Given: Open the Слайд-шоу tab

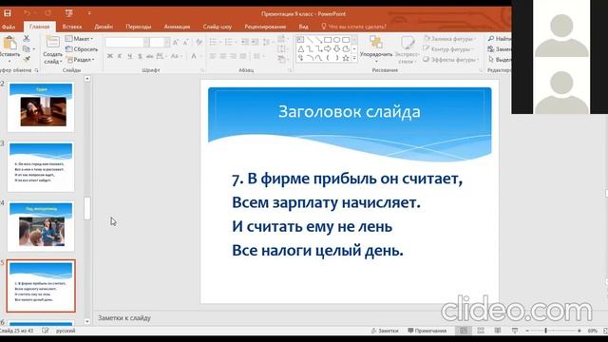Looking at the screenshot, I should click(x=218, y=27).
